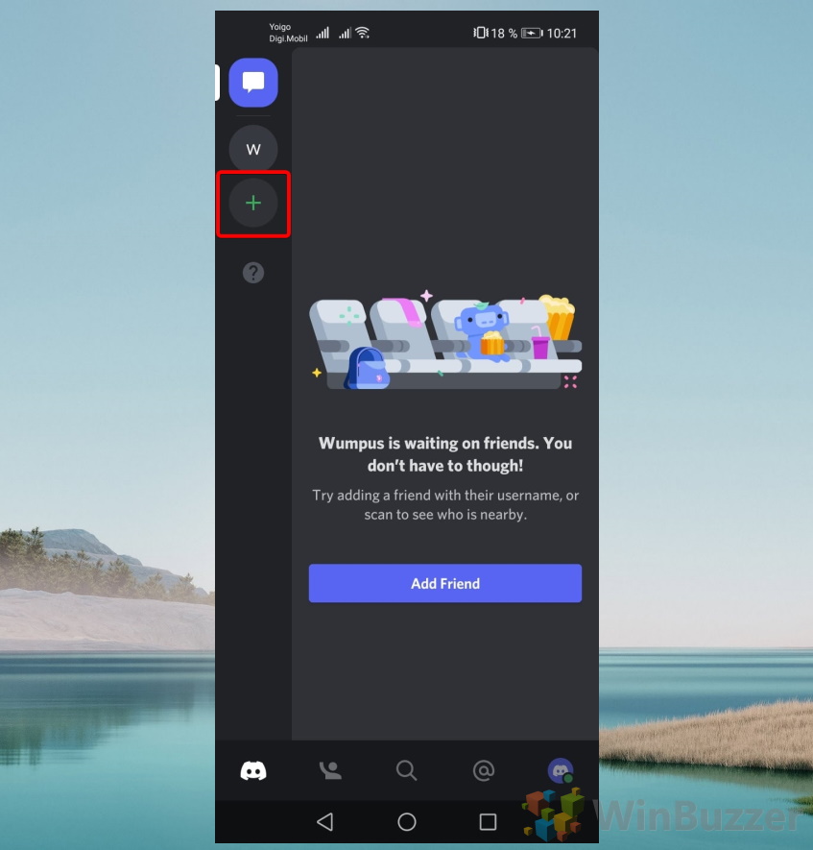Tap the Android recent apps square button
This screenshot has width=813, height=850.
pos(488,822)
